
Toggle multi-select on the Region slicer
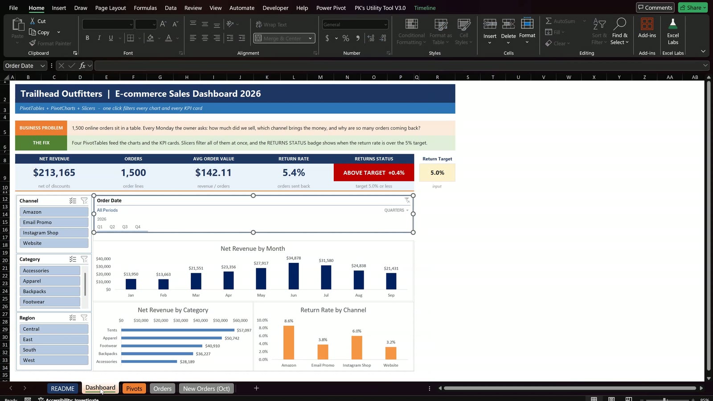(x=73, y=318)
